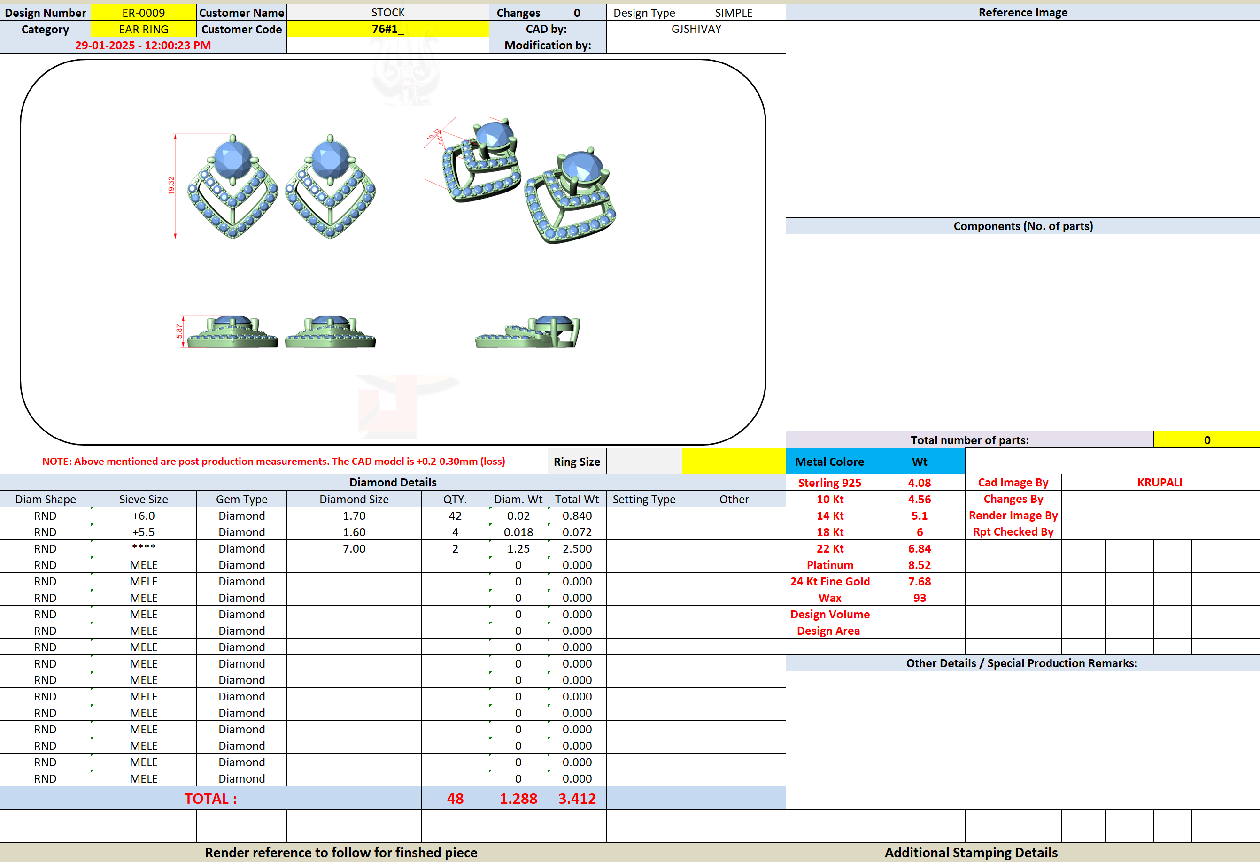Click the Diamond Size column header
The width and height of the screenshot is (1260, 862).
tap(354, 499)
